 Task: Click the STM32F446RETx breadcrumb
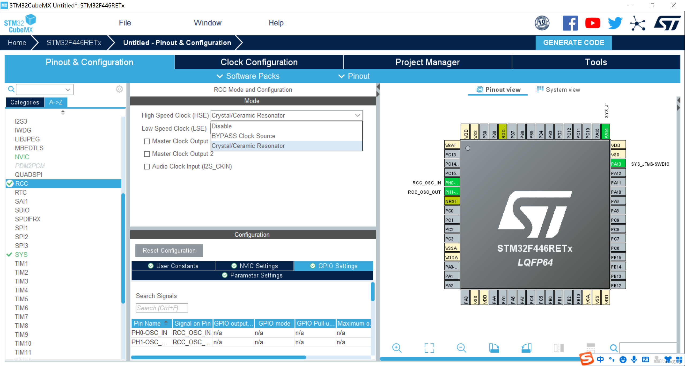74,43
